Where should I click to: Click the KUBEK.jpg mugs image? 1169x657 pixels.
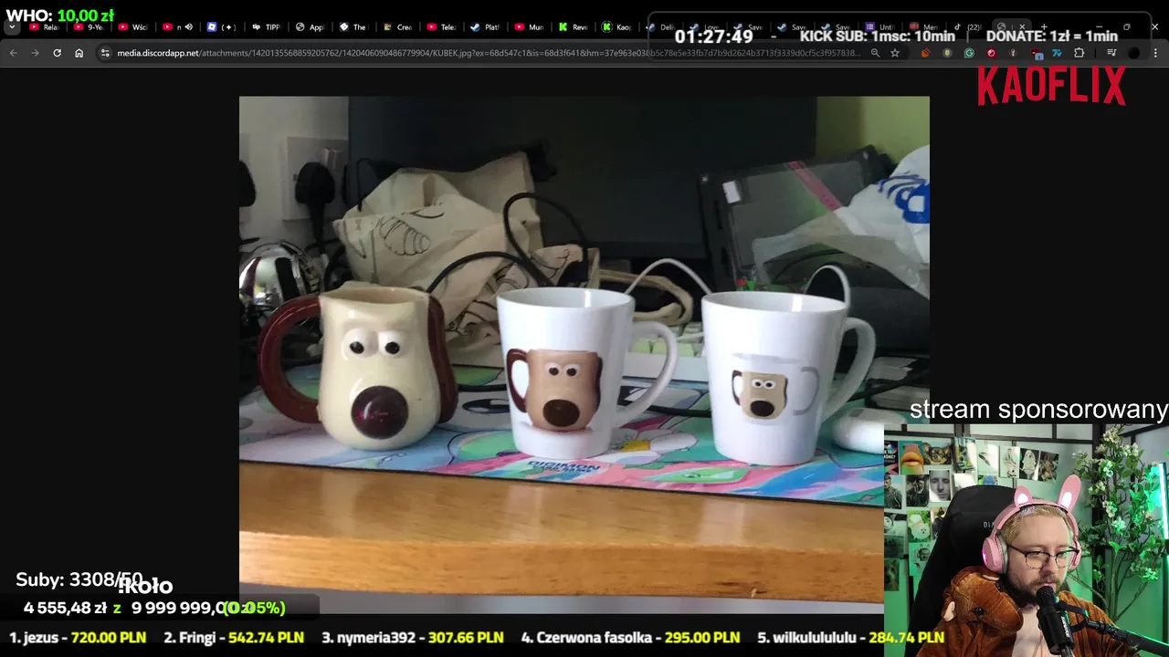(x=584, y=355)
